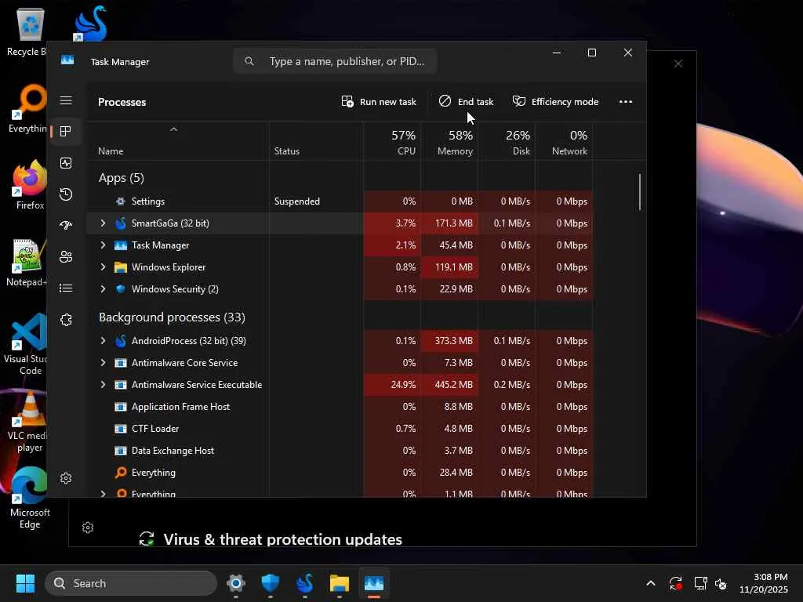Click the SmartGaGa swan icon in the taskbar
The image size is (803, 602).
coord(305,583)
